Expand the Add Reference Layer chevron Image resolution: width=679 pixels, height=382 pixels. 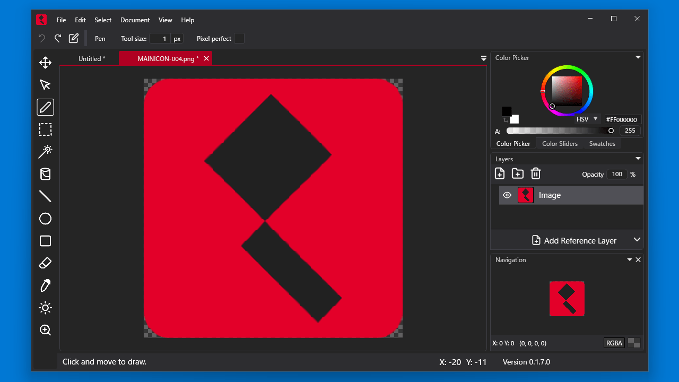(637, 240)
